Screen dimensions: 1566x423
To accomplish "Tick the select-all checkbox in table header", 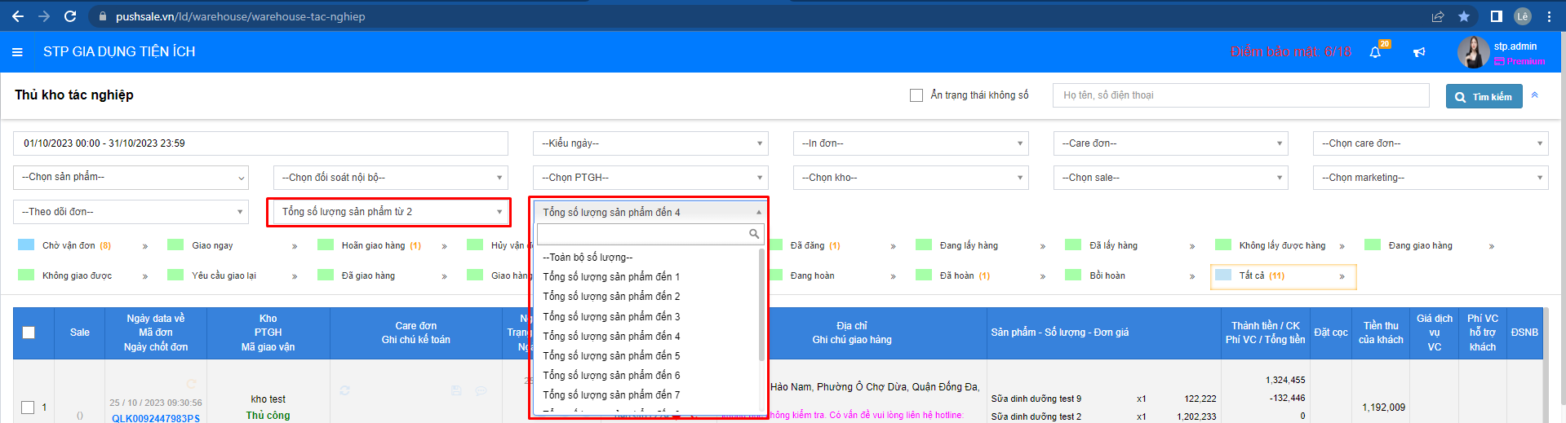I will [x=29, y=333].
